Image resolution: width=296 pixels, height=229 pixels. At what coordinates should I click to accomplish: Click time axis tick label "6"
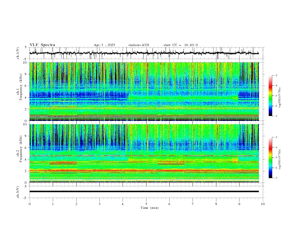(169, 204)
